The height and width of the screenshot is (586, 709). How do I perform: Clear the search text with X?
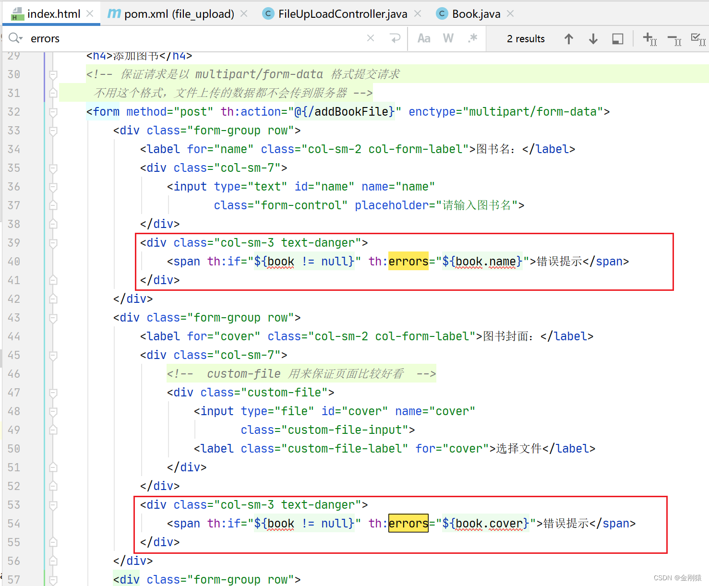tap(371, 38)
